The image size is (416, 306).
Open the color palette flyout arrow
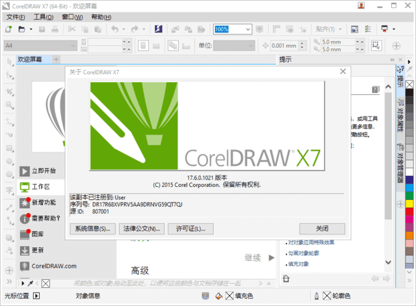pyautogui.click(x=409, y=62)
